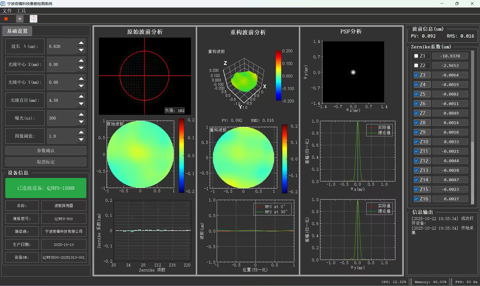Screen dimensions: 480x286
Task: Open the PSF spot view toolbar icon
Action: [x=20, y=19]
